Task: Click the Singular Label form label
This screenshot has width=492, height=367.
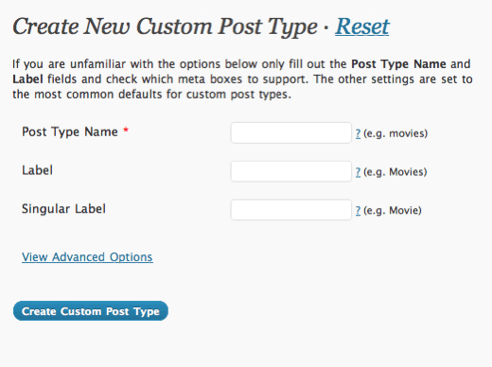Action: coord(63,209)
